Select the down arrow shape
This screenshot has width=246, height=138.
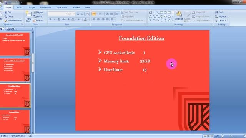(165, 16)
